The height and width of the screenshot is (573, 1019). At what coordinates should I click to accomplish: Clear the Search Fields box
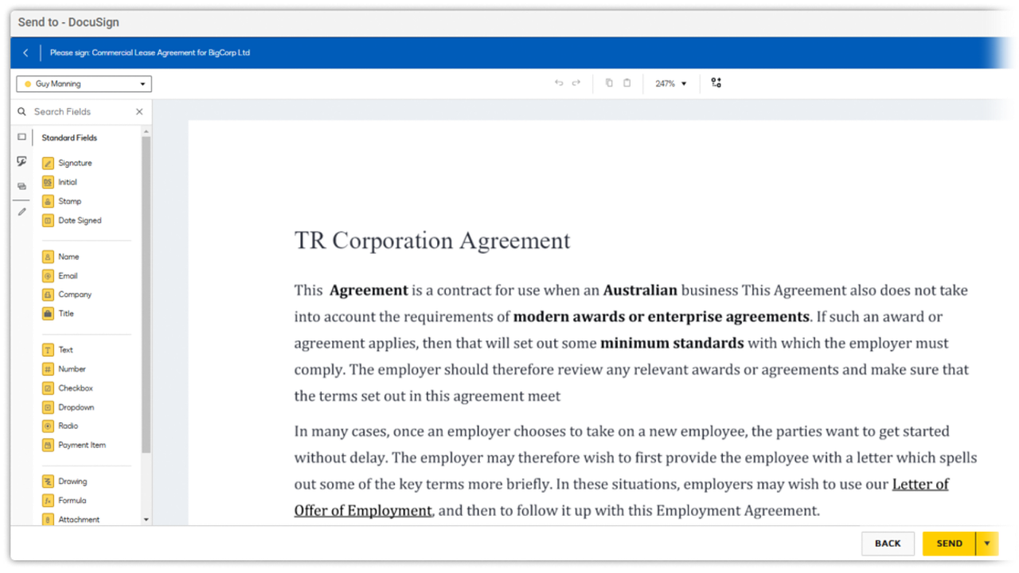pyautogui.click(x=139, y=112)
